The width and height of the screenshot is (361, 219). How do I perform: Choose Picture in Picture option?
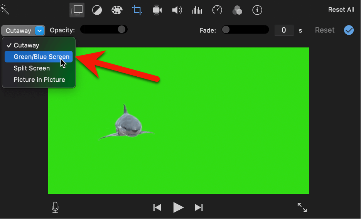[39, 79]
